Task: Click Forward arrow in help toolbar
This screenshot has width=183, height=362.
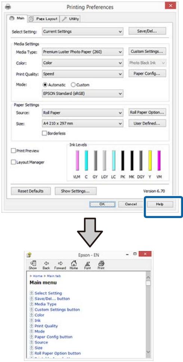Action: coord(60,264)
